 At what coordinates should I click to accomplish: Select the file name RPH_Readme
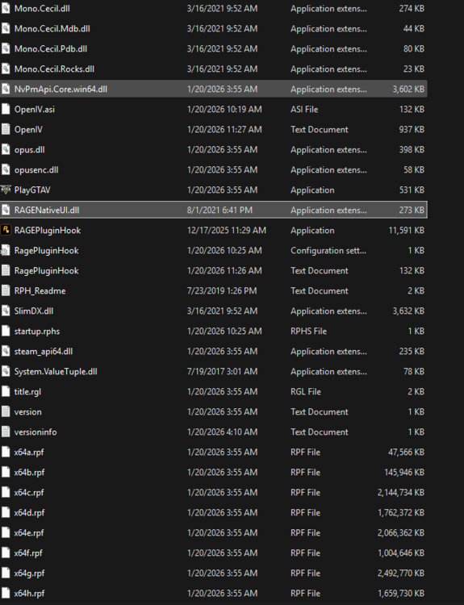pos(40,290)
